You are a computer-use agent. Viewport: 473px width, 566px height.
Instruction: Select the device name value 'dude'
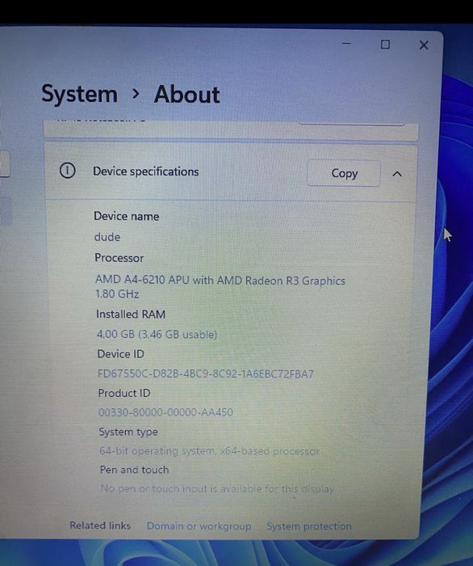click(107, 237)
